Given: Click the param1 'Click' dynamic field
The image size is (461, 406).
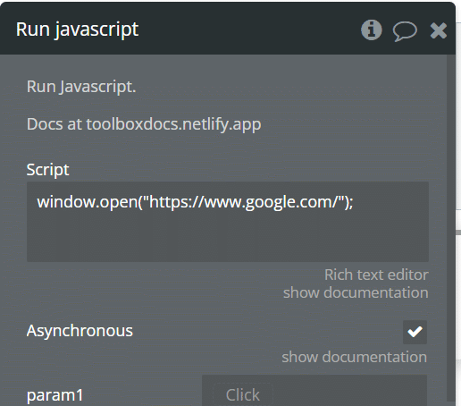Looking at the screenshot, I should click(243, 395).
